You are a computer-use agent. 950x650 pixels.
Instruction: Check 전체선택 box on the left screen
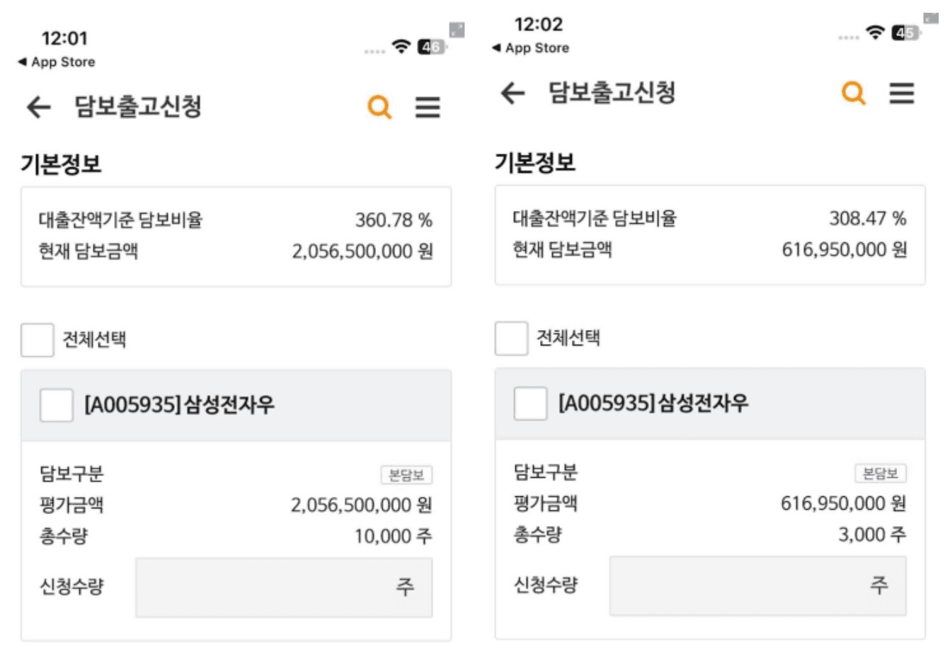click(37, 340)
